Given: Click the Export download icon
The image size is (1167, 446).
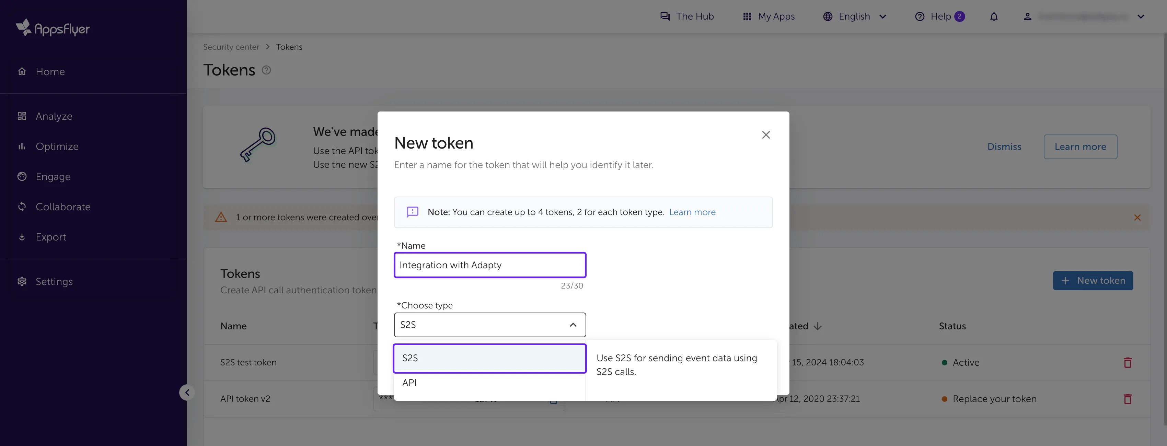Looking at the screenshot, I should 22,237.
